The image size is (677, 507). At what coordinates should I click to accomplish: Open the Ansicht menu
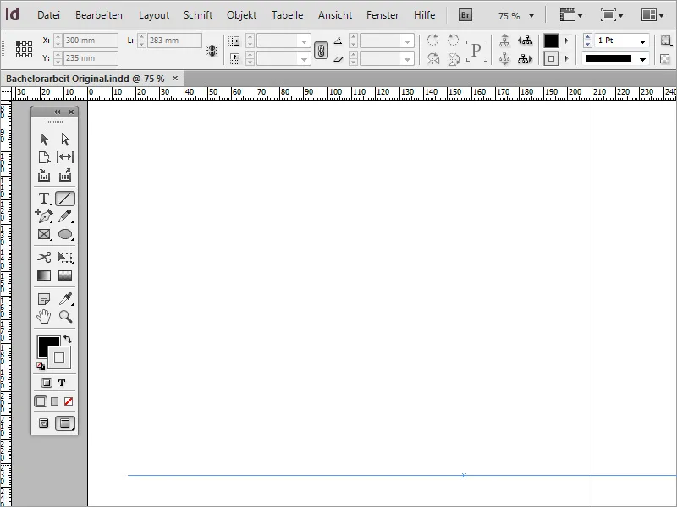(x=335, y=15)
